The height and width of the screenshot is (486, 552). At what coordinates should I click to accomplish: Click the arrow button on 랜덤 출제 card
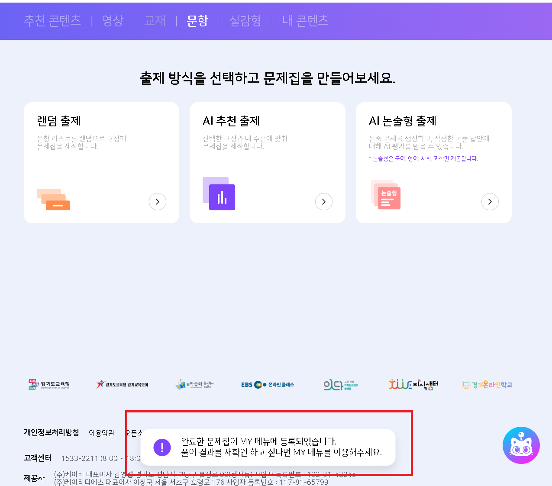click(x=158, y=202)
